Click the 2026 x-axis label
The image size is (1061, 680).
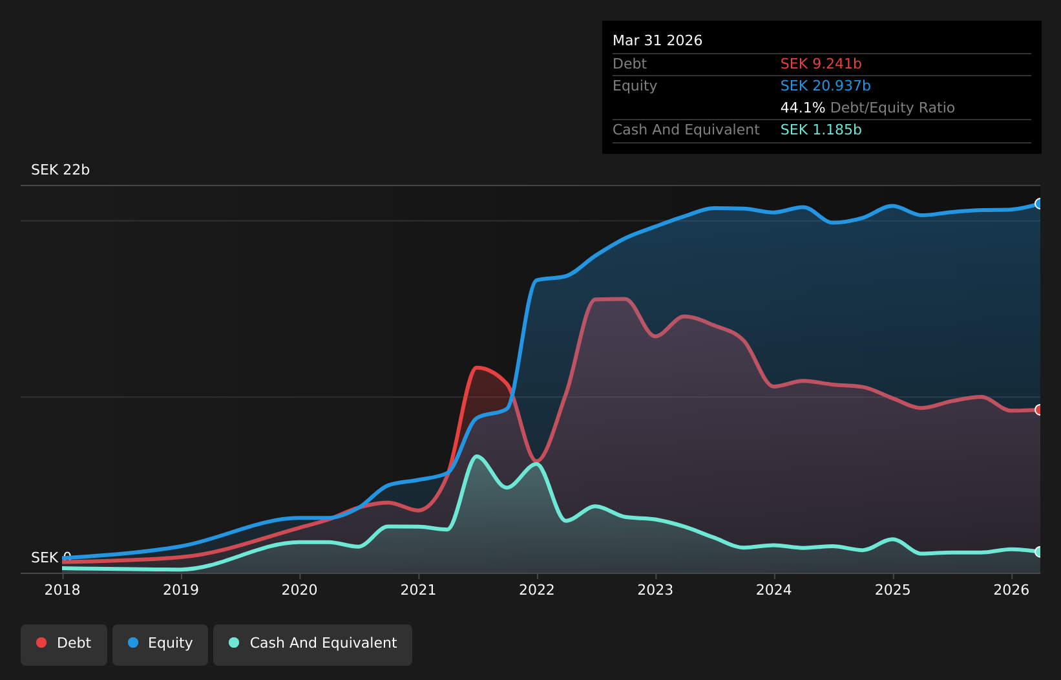coord(1011,590)
